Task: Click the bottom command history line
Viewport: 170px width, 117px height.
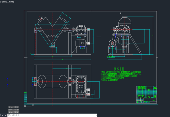Action: (14, 112)
